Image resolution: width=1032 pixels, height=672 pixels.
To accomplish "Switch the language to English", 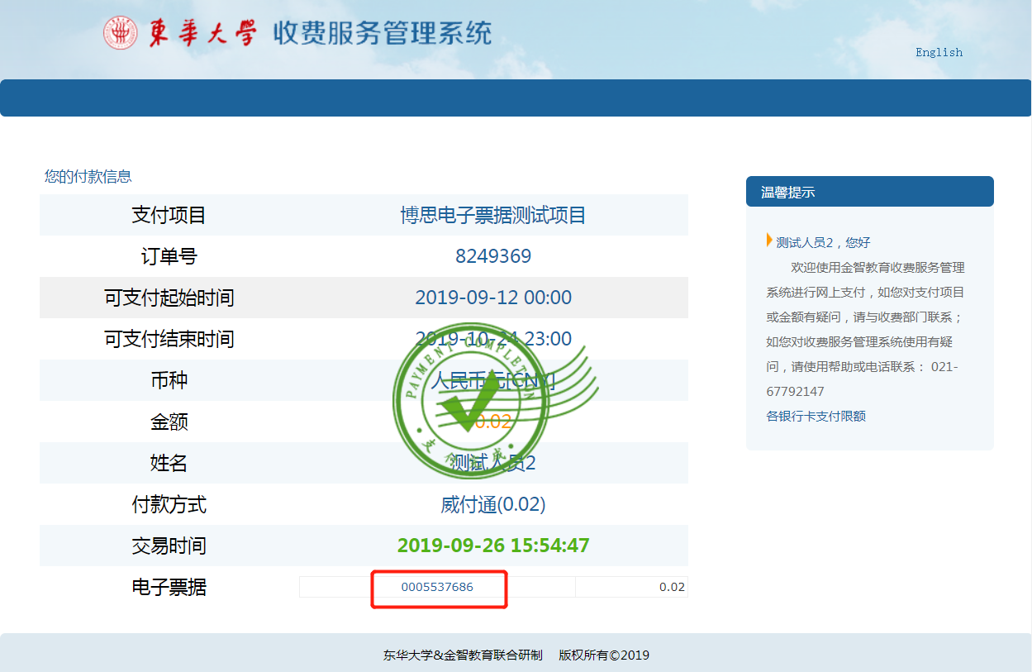I will 939,52.
